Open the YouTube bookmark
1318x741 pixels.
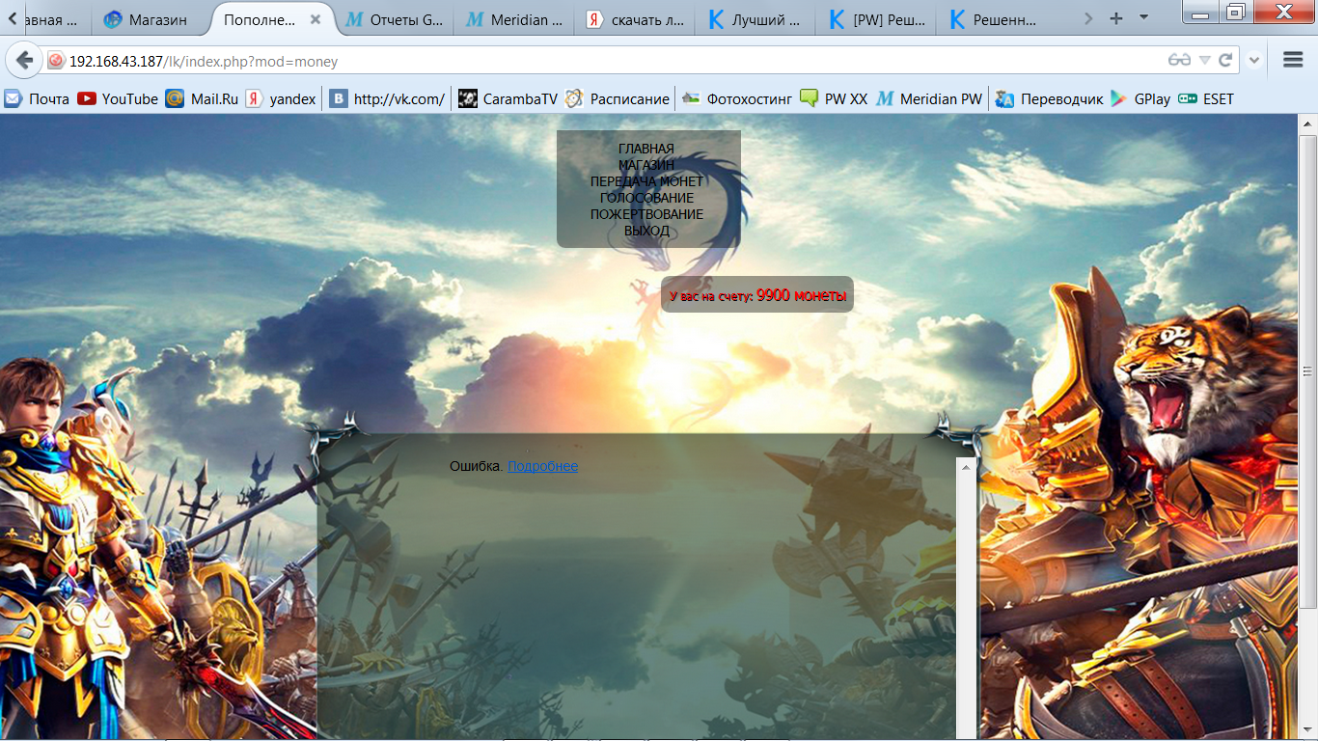pyautogui.click(x=118, y=98)
